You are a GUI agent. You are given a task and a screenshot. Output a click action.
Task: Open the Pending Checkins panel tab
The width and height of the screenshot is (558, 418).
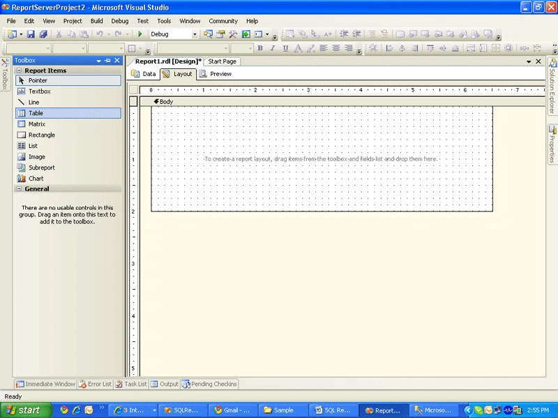coord(209,384)
